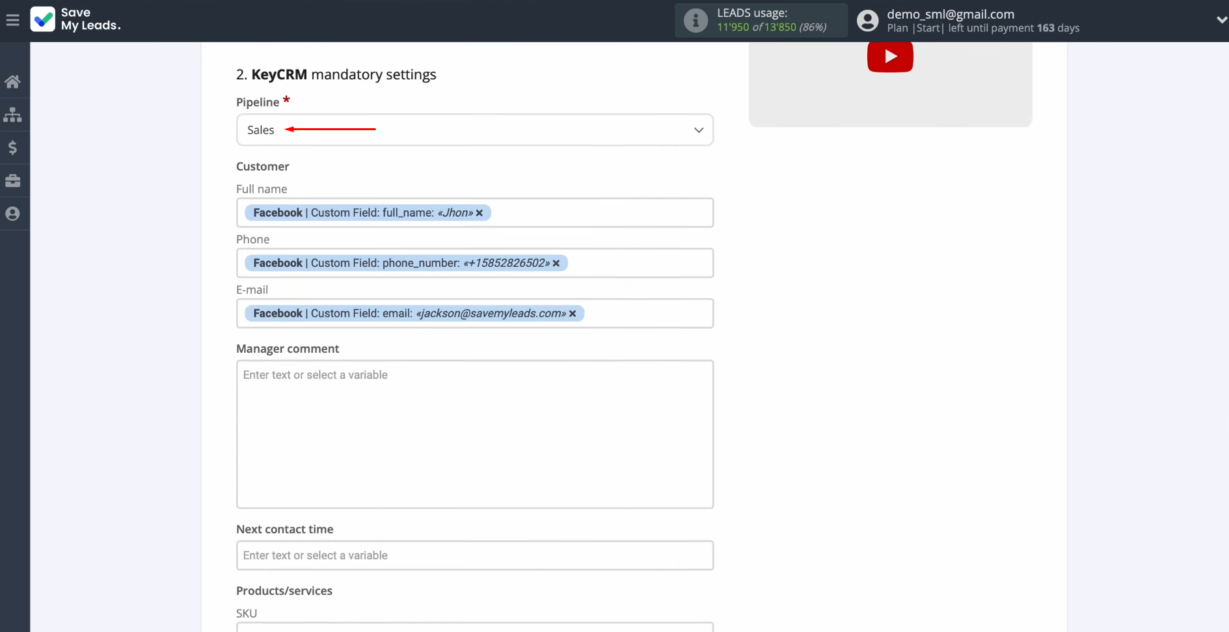Play the YouTube tutorial video

click(x=890, y=57)
